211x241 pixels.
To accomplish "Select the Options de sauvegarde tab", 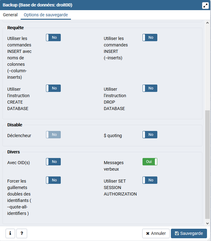I will pos(46,15).
